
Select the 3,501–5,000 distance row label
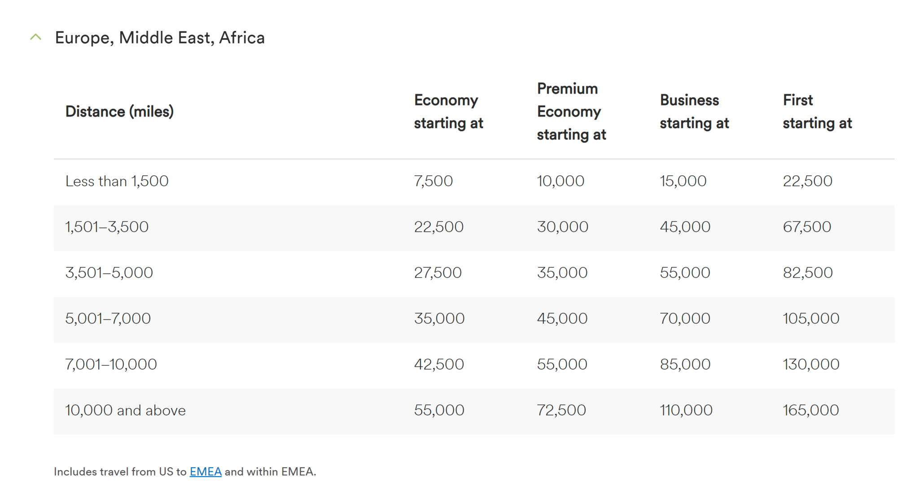click(x=109, y=273)
